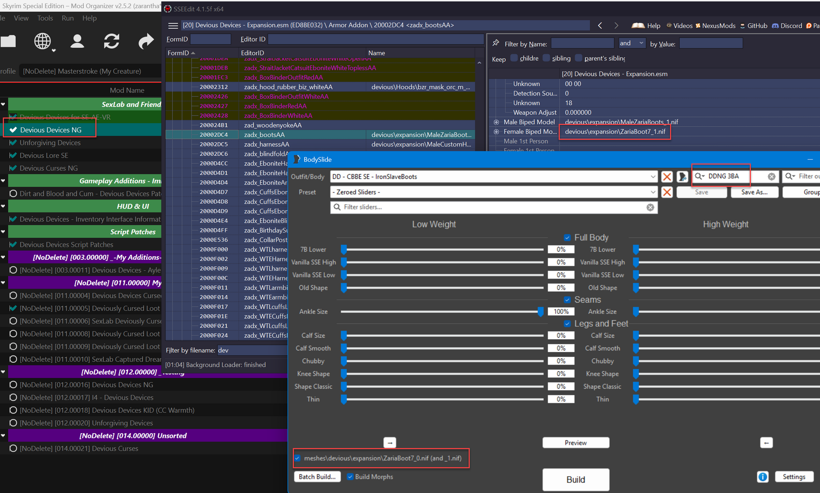Viewport: 820px width, 493px height.
Task: Open the 'and' filter operator dropdown
Action: point(632,43)
